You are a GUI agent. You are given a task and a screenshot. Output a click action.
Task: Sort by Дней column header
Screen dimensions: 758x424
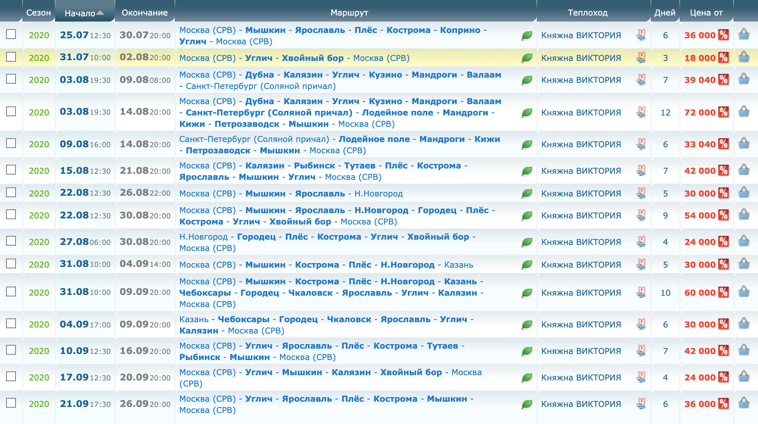665,12
